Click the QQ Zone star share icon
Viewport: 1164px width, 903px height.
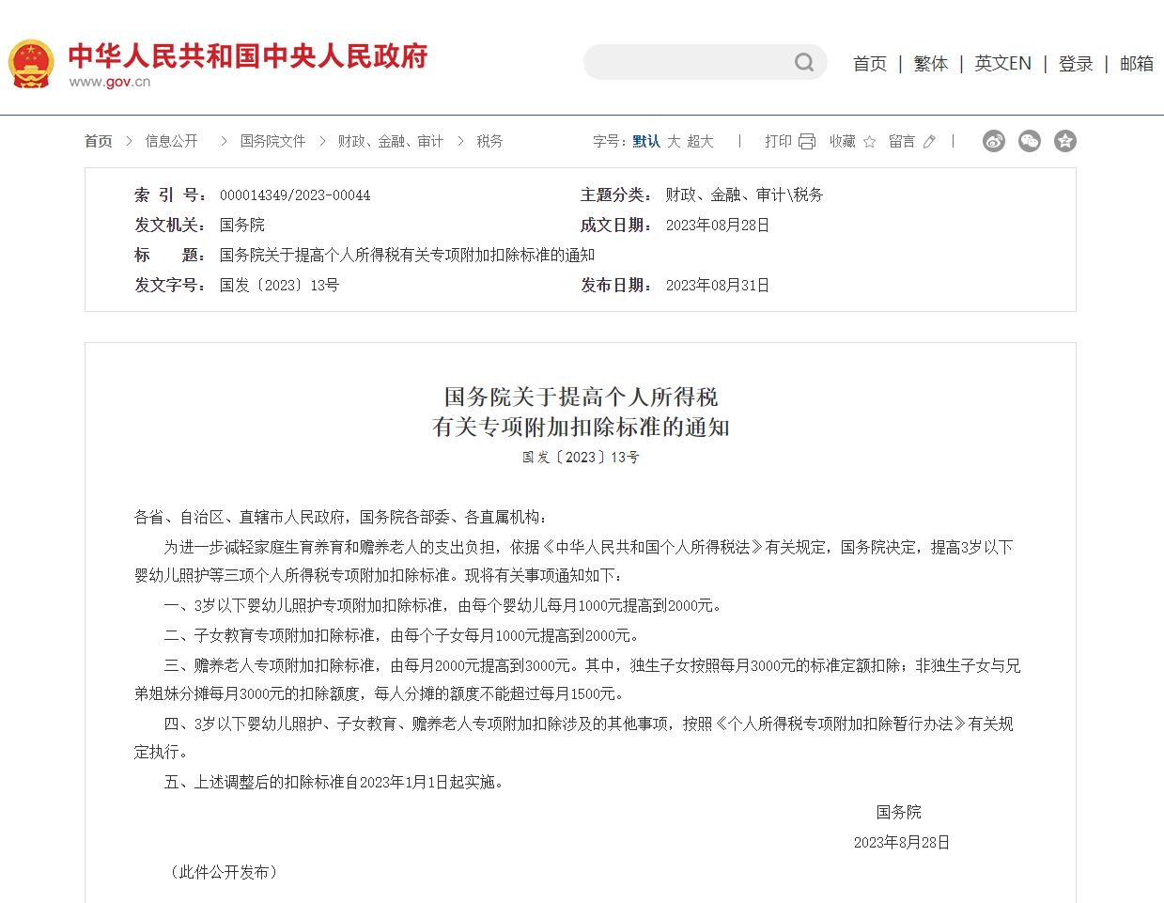(x=1064, y=141)
